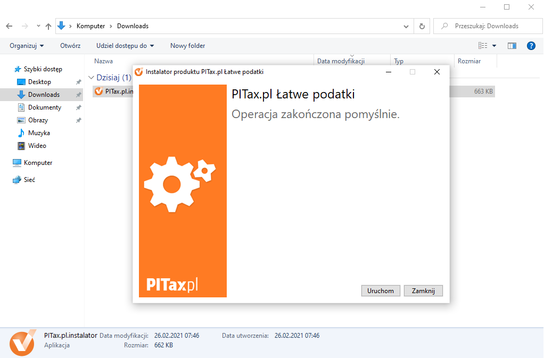Expand the address bar history dropdown
Viewport: 544px width, 358px height.
point(406,27)
